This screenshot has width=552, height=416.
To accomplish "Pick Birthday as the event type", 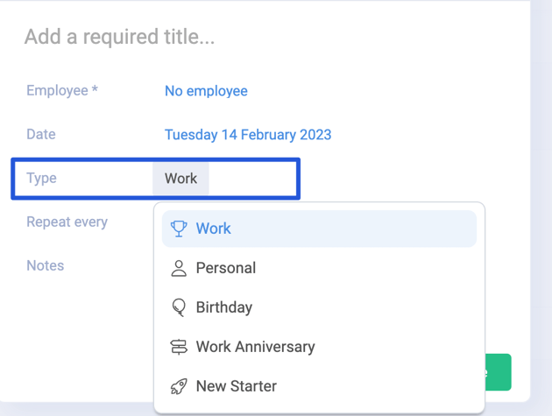I will coord(319,307).
